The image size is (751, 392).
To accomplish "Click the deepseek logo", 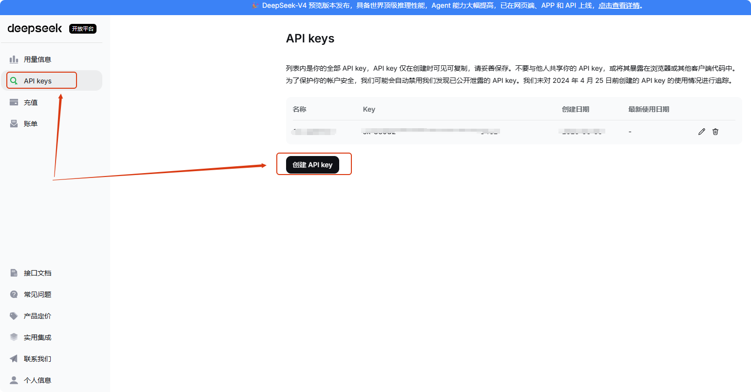I will (35, 29).
